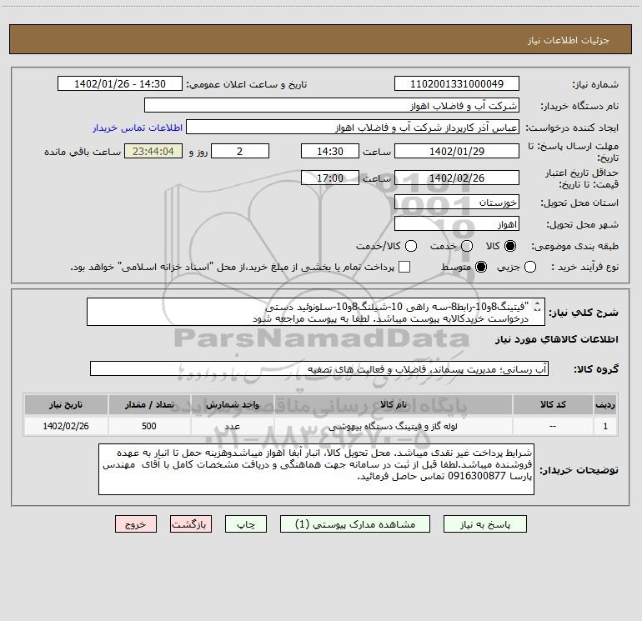Screen dimensions: 642x621
Task: Click the row number cell 1
Action: [x=605, y=426]
